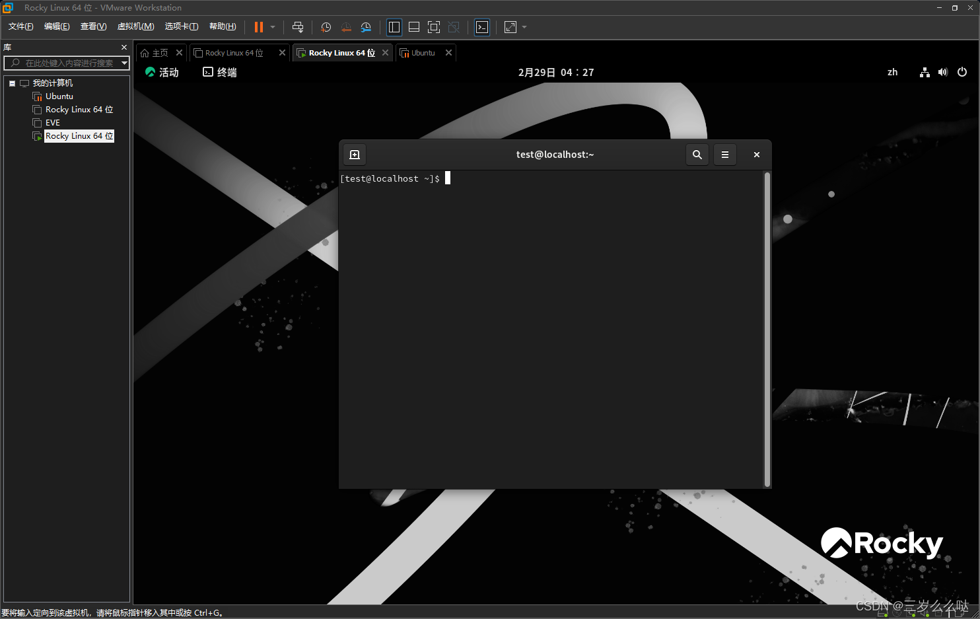The image size is (980, 619).
Task: Click the volume speaker icon in GNOME bar
Action: (943, 73)
